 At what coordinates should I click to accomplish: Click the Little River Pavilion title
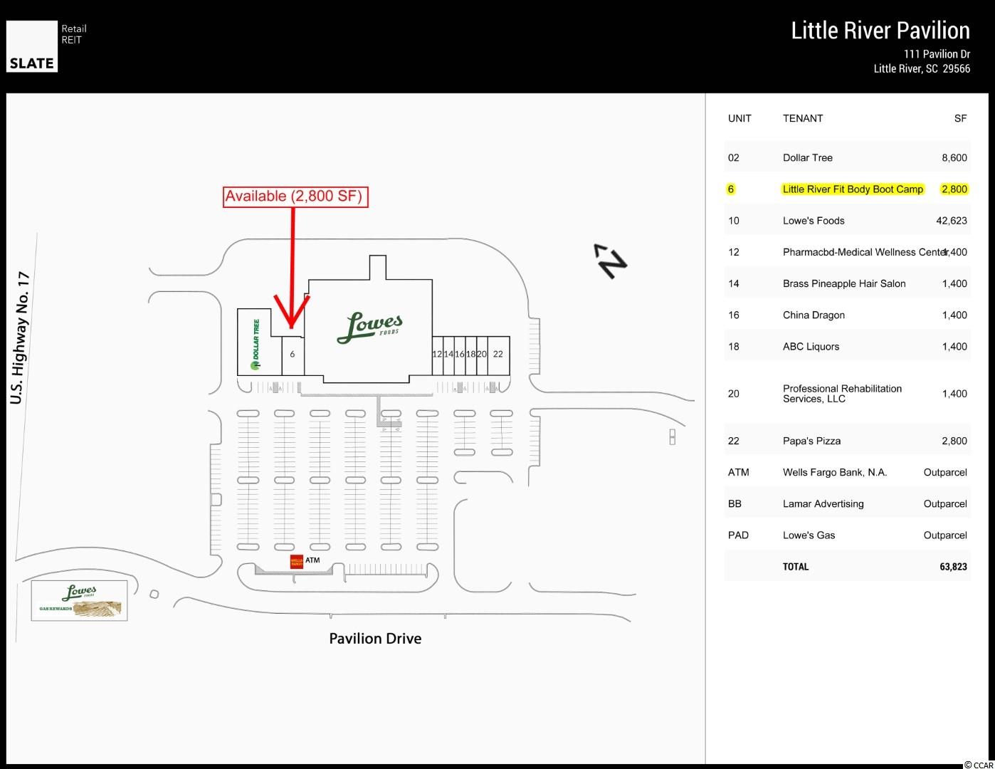pos(880,31)
